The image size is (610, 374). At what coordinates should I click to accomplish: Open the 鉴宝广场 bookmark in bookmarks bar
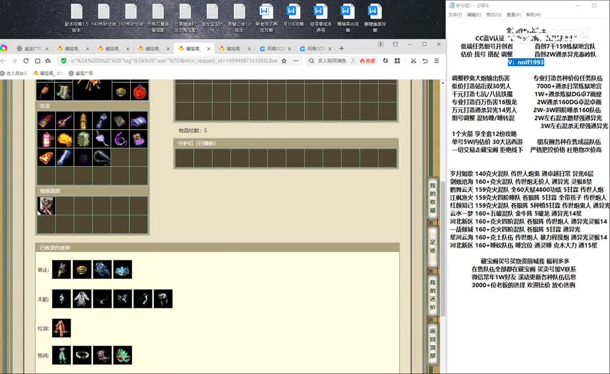(x=81, y=73)
